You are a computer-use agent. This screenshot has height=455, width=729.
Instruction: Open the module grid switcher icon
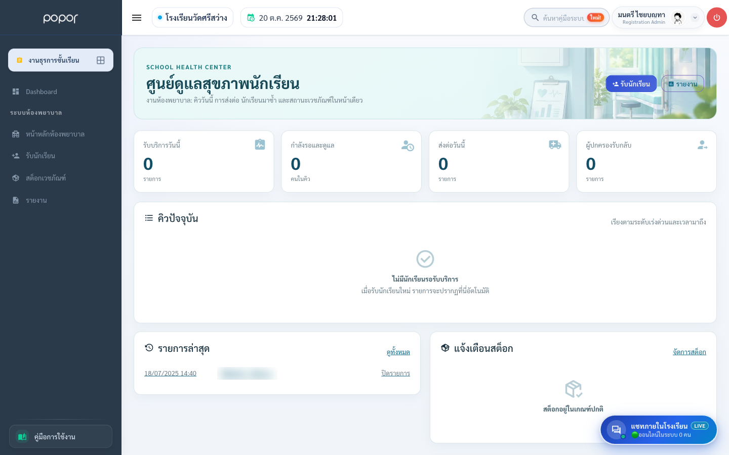101,60
